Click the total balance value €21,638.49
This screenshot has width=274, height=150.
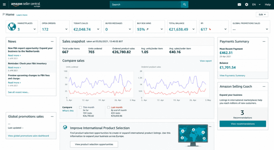[178, 29]
